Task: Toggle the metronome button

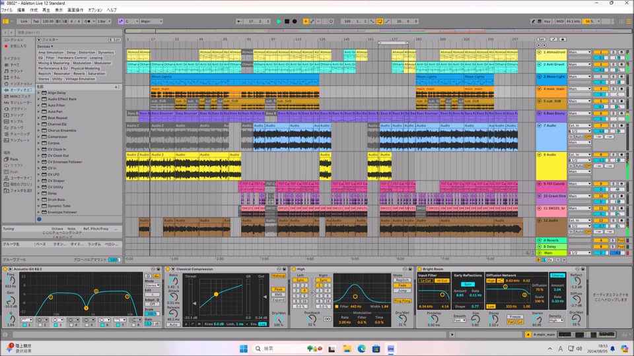Action: 87,21
